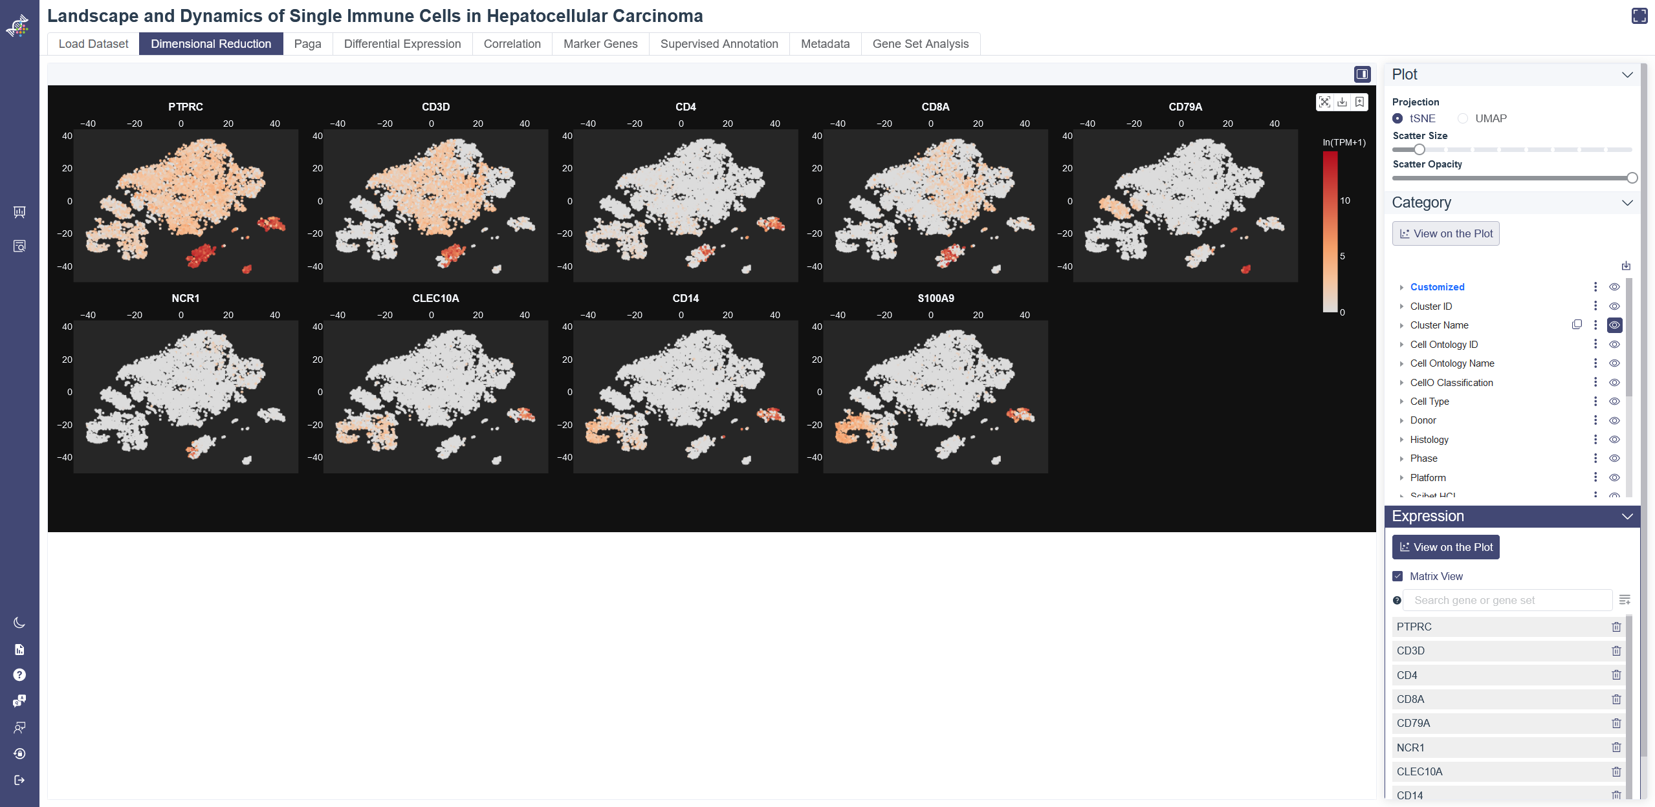Click the fullscreen icon in top-right corner
The image size is (1655, 807).
click(x=1639, y=16)
